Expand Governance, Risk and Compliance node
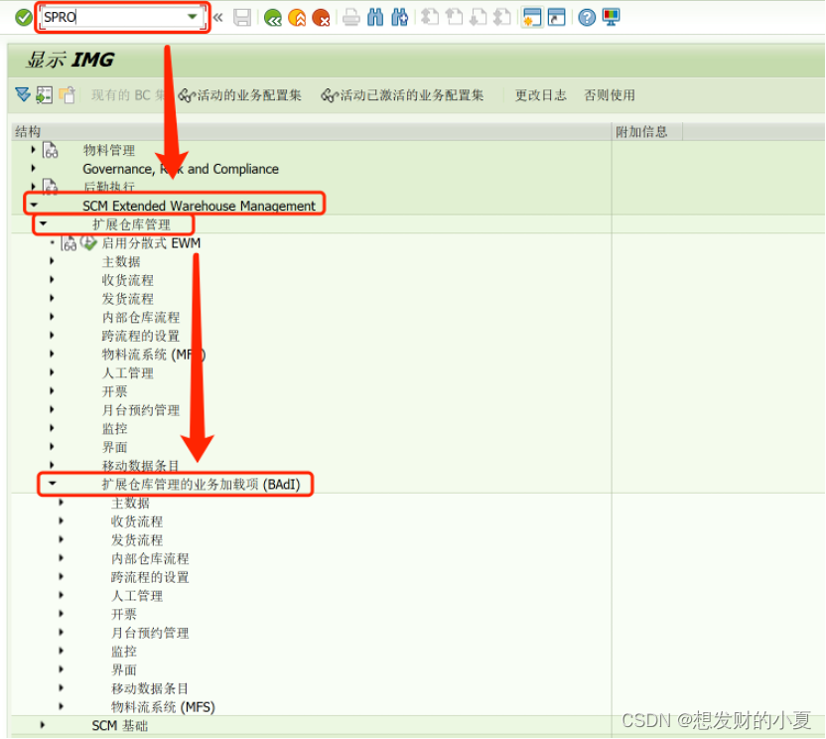Image resolution: width=826 pixels, height=739 pixels. click(x=33, y=168)
